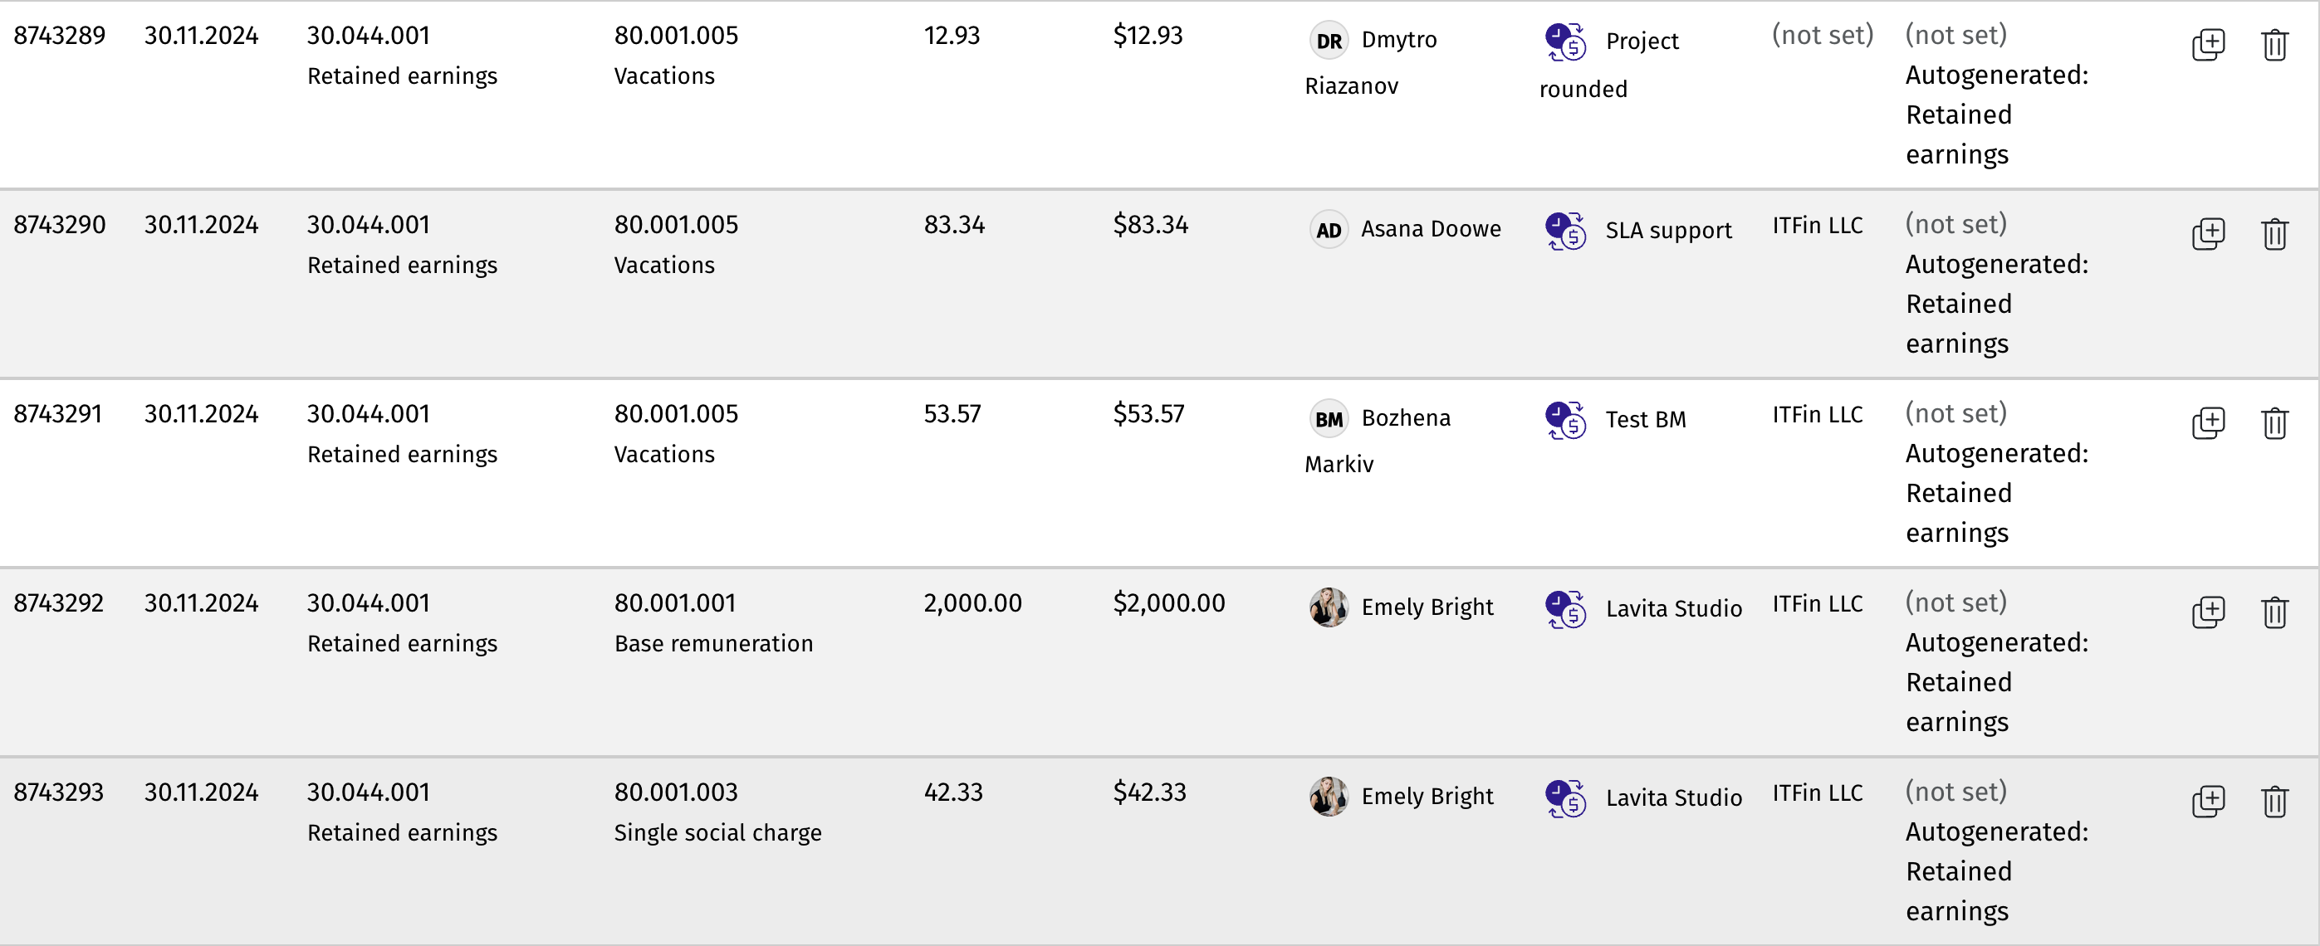2320x946 pixels.
Task: Delete transaction 8743292 with trash icon
Action: tap(2274, 611)
